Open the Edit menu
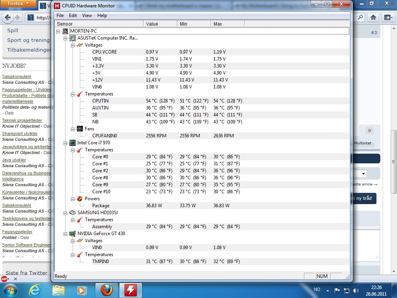This screenshot has width=397, height=298. (73, 16)
